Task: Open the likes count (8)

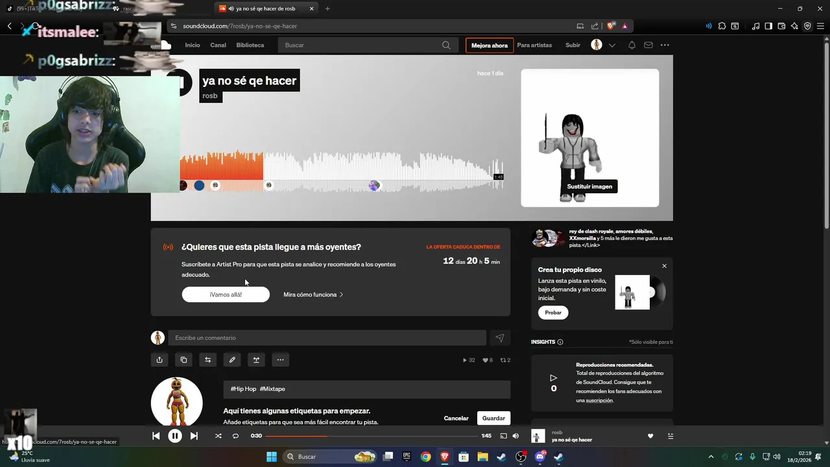Action: [x=488, y=360]
